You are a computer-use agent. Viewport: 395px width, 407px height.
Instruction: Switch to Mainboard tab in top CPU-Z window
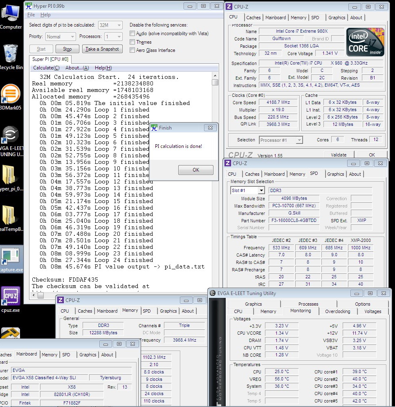pos(276,18)
